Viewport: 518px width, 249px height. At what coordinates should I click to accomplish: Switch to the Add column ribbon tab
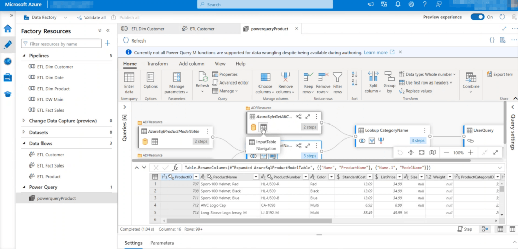(192, 64)
